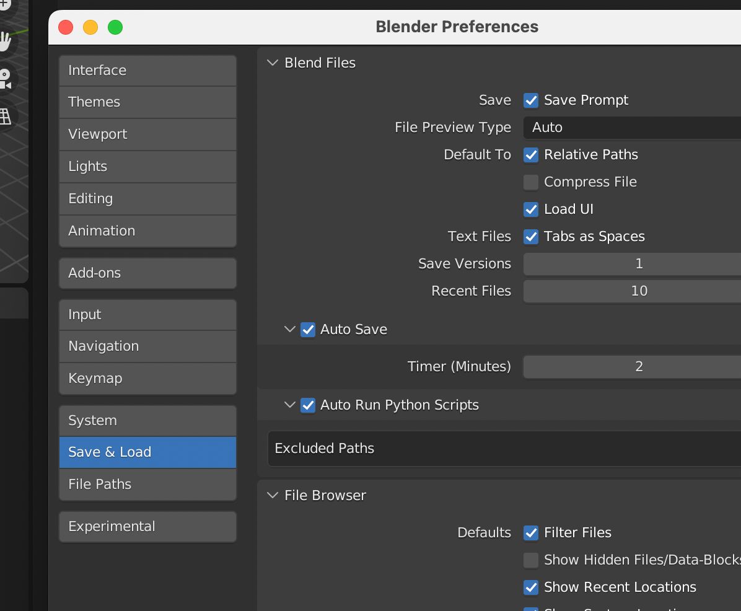Click the hand pan view icon
The width and height of the screenshot is (741, 611).
(5, 42)
